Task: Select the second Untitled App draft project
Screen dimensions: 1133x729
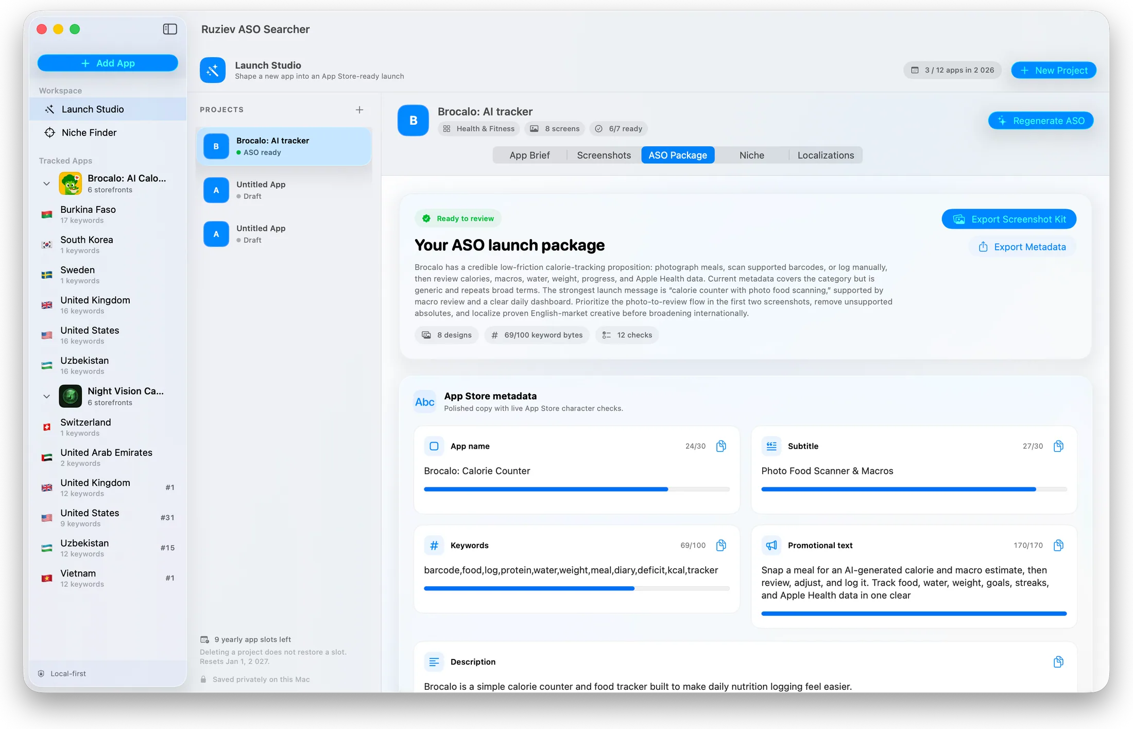Action: tap(284, 234)
